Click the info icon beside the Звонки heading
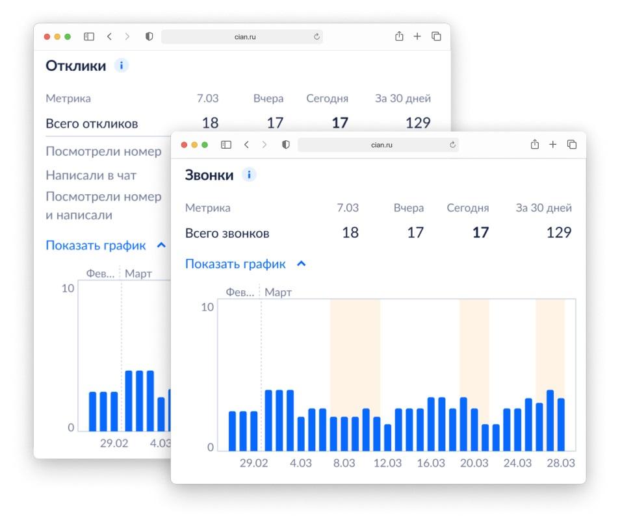This screenshot has width=620, height=528. [x=250, y=175]
